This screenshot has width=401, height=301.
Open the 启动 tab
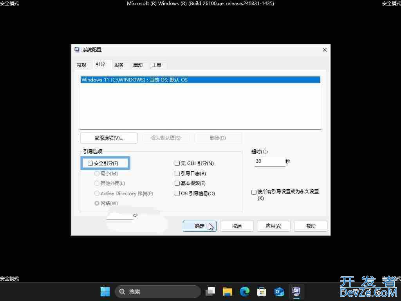(x=138, y=65)
